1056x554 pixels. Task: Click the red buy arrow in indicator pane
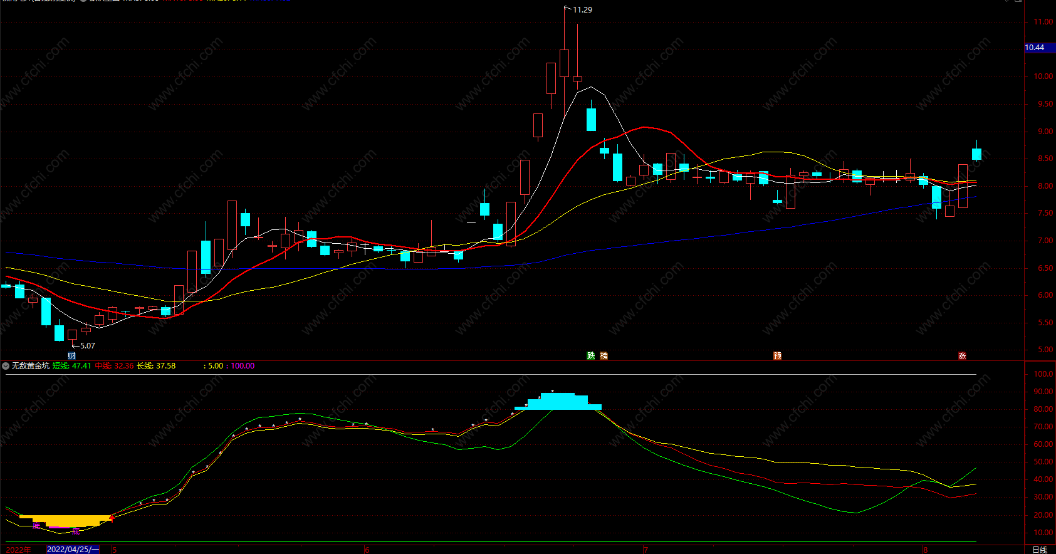point(112,517)
